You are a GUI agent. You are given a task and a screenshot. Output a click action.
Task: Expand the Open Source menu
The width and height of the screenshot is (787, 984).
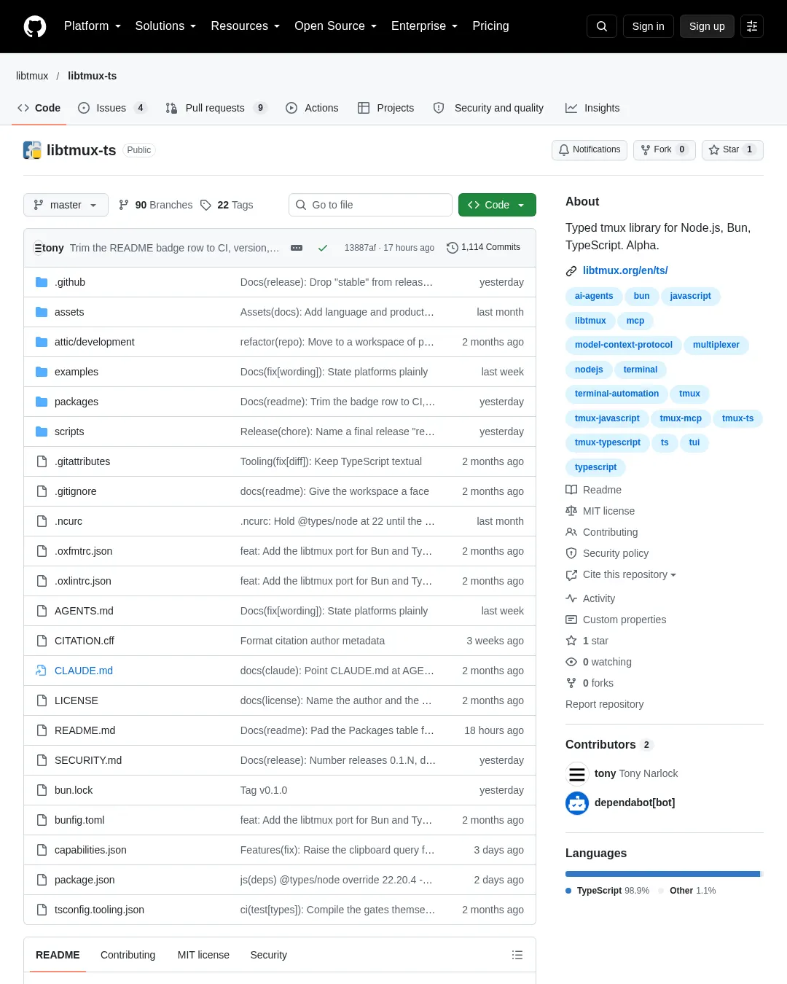[335, 26]
